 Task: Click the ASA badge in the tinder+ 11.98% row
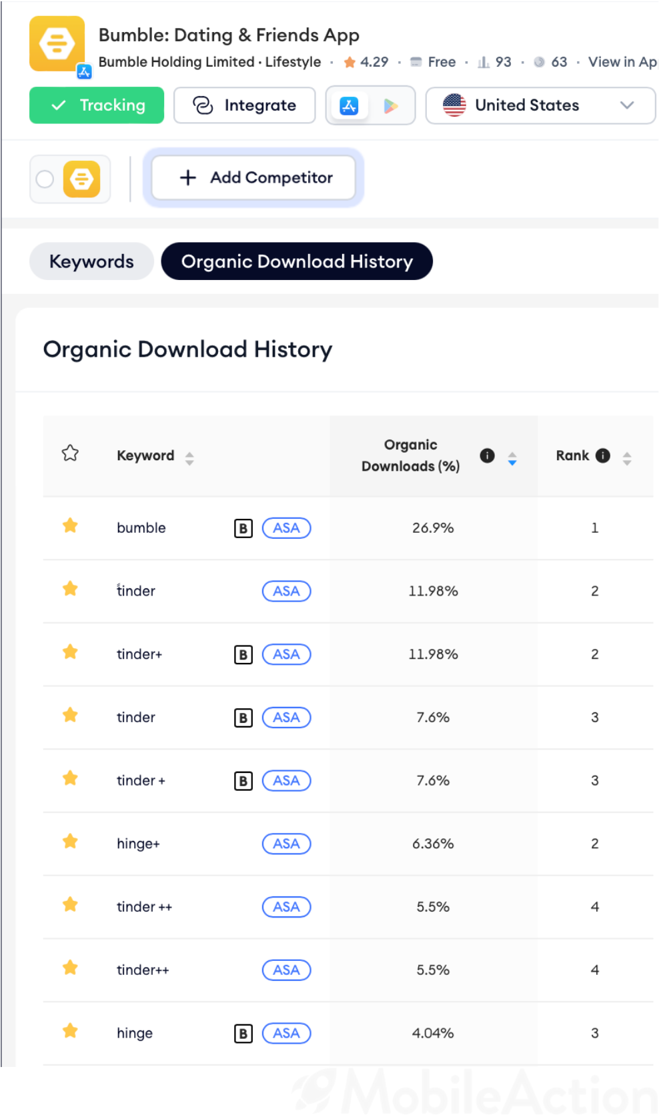click(x=287, y=655)
